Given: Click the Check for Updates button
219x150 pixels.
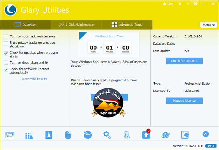Looking at the screenshot, I should (184, 61).
